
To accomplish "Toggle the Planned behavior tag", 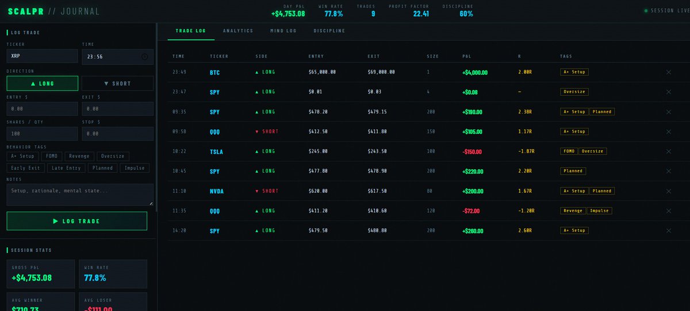I will (x=102, y=168).
